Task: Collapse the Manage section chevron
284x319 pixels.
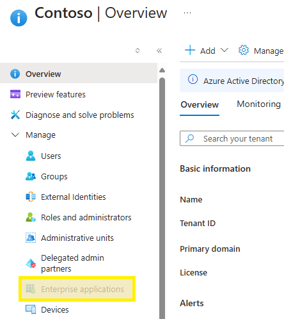Action: coord(15,135)
